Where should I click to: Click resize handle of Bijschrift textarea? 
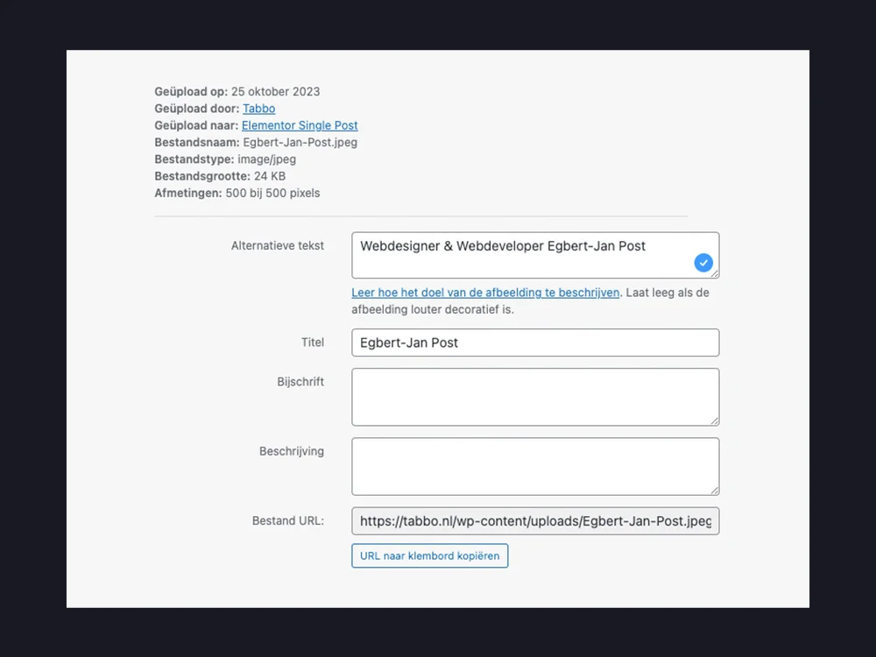[x=715, y=421]
